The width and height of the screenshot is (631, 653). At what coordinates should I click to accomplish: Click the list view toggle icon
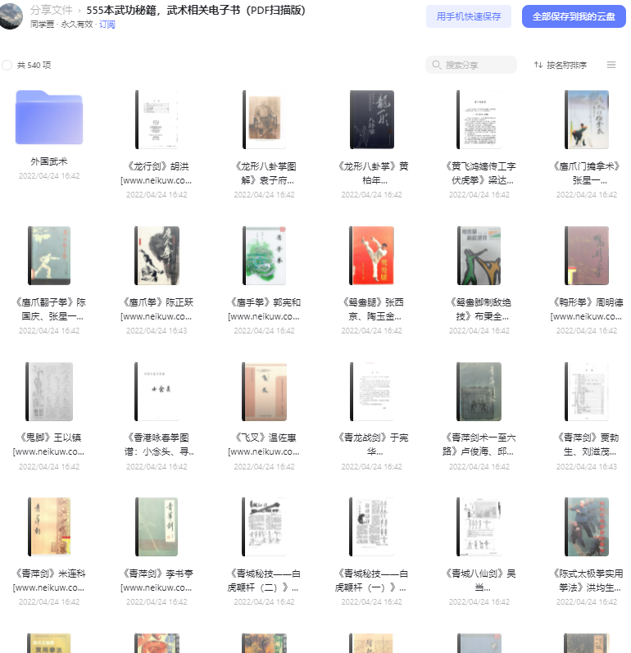click(x=611, y=65)
